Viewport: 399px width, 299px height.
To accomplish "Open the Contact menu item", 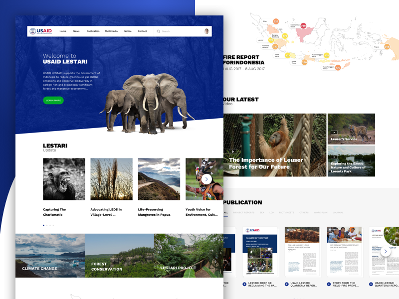I will click(x=142, y=31).
